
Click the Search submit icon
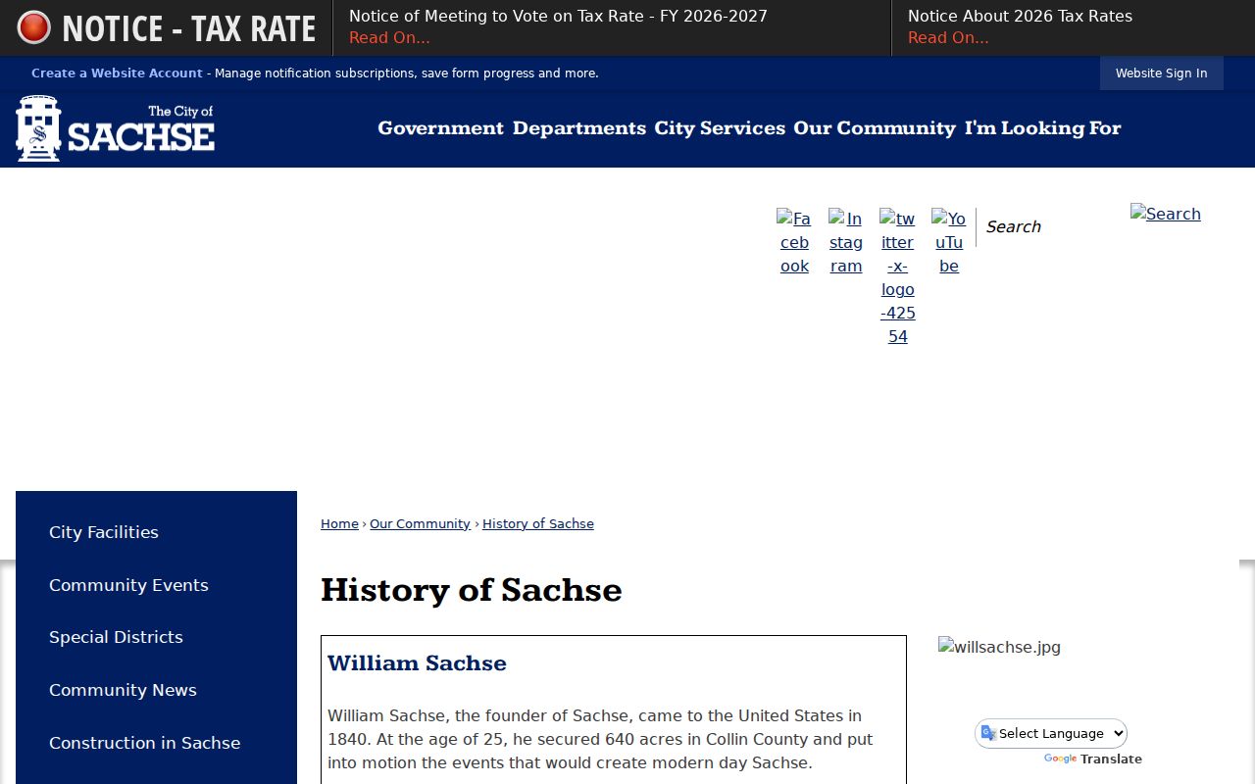pos(1166,214)
